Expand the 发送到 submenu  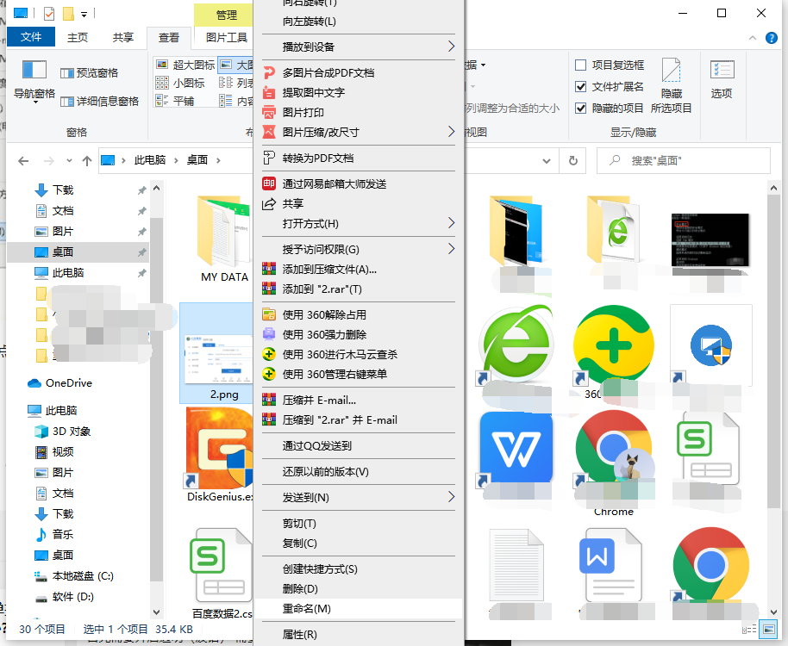pyautogui.click(x=306, y=497)
